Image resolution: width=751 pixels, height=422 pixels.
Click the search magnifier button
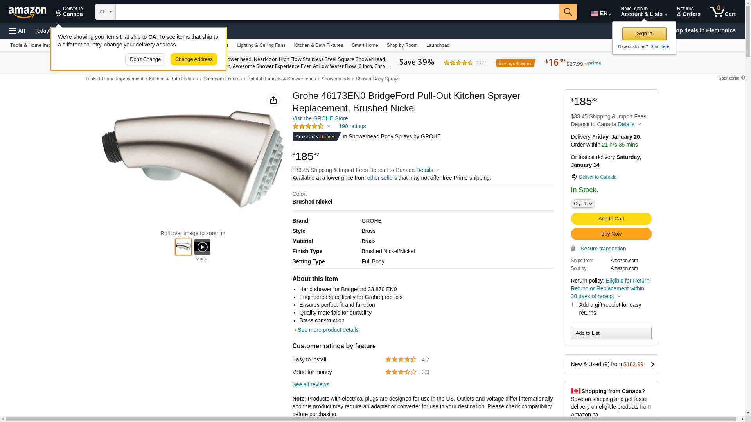568,12
